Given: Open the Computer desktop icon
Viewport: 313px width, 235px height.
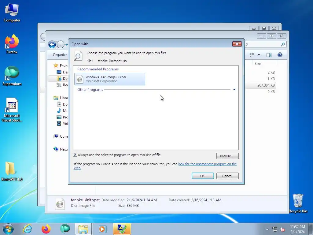Looking at the screenshot, I should click(x=12, y=13).
